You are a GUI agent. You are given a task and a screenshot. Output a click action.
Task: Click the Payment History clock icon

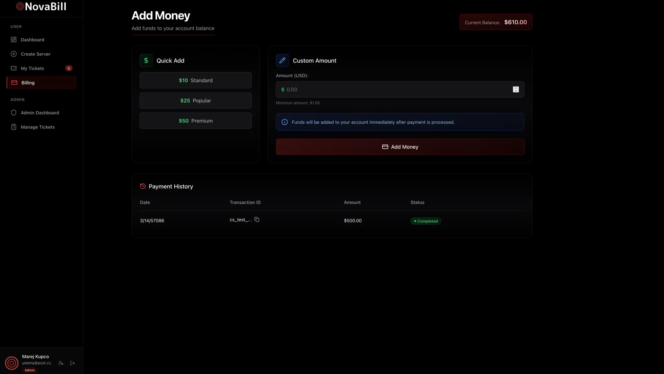click(x=143, y=186)
